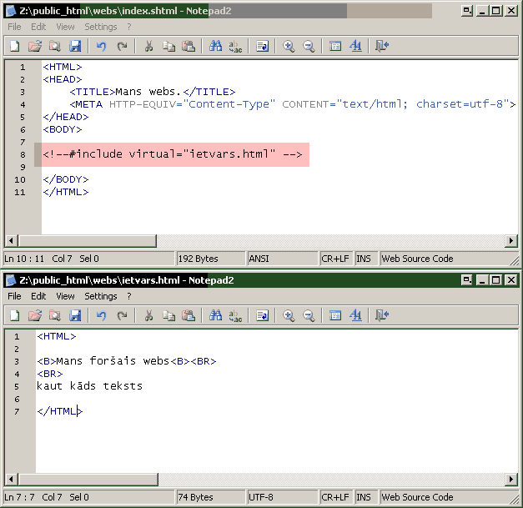Open View menu in ietvars.html window
The height and width of the screenshot is (508, 523).
(x=65, y=296)
